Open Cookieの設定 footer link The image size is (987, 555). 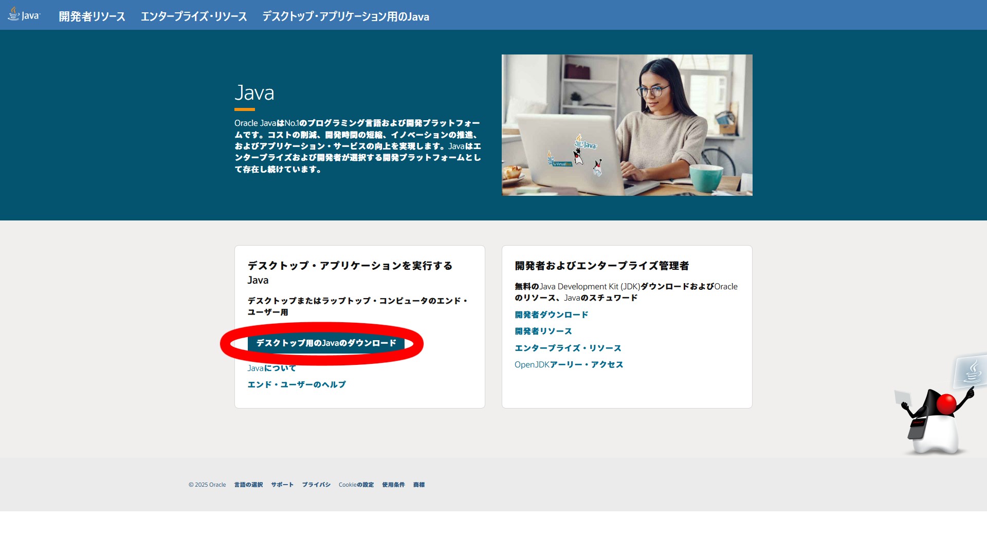pyautogui.click(x=356, y=485)
